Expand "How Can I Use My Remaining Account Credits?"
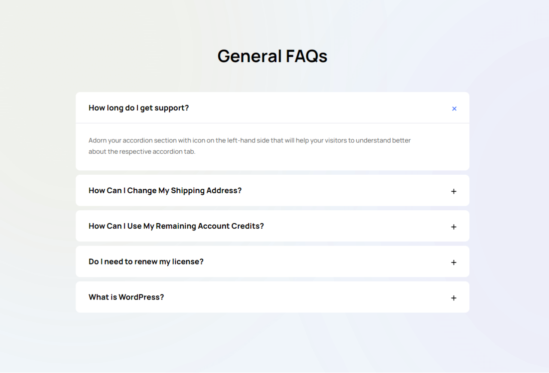The image size is (549, 373). [x=176, y=226]
